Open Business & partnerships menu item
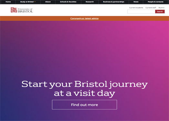 (113, 2)
